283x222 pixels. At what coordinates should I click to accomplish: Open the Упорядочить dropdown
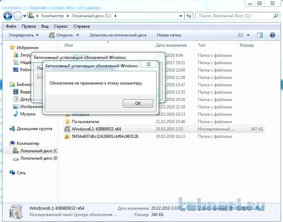[x=23, y=35]
